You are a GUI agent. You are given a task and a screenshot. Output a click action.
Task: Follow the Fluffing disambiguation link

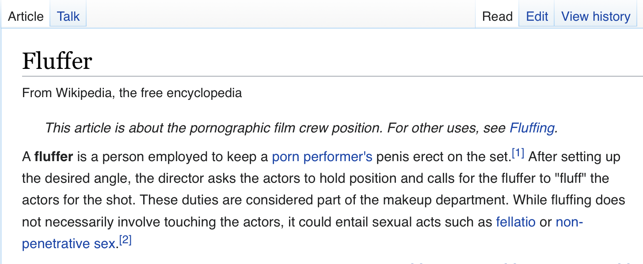[532, 128]
